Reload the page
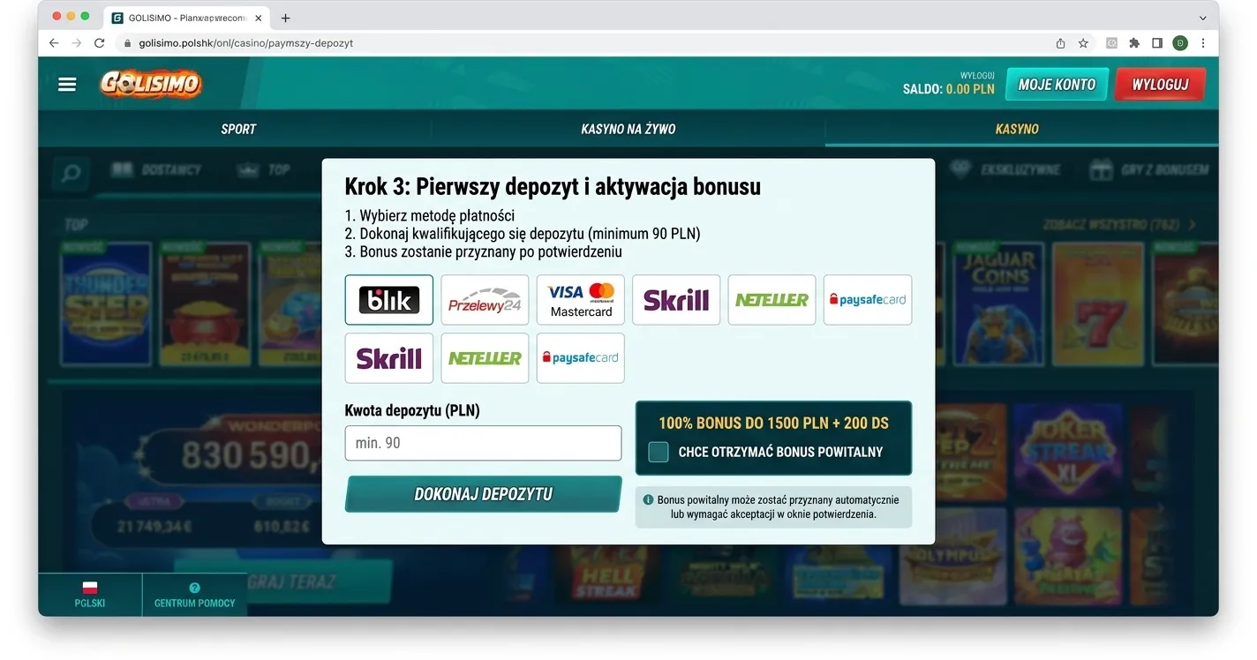Screen dimensions: 1257x660 pos(100,42)
